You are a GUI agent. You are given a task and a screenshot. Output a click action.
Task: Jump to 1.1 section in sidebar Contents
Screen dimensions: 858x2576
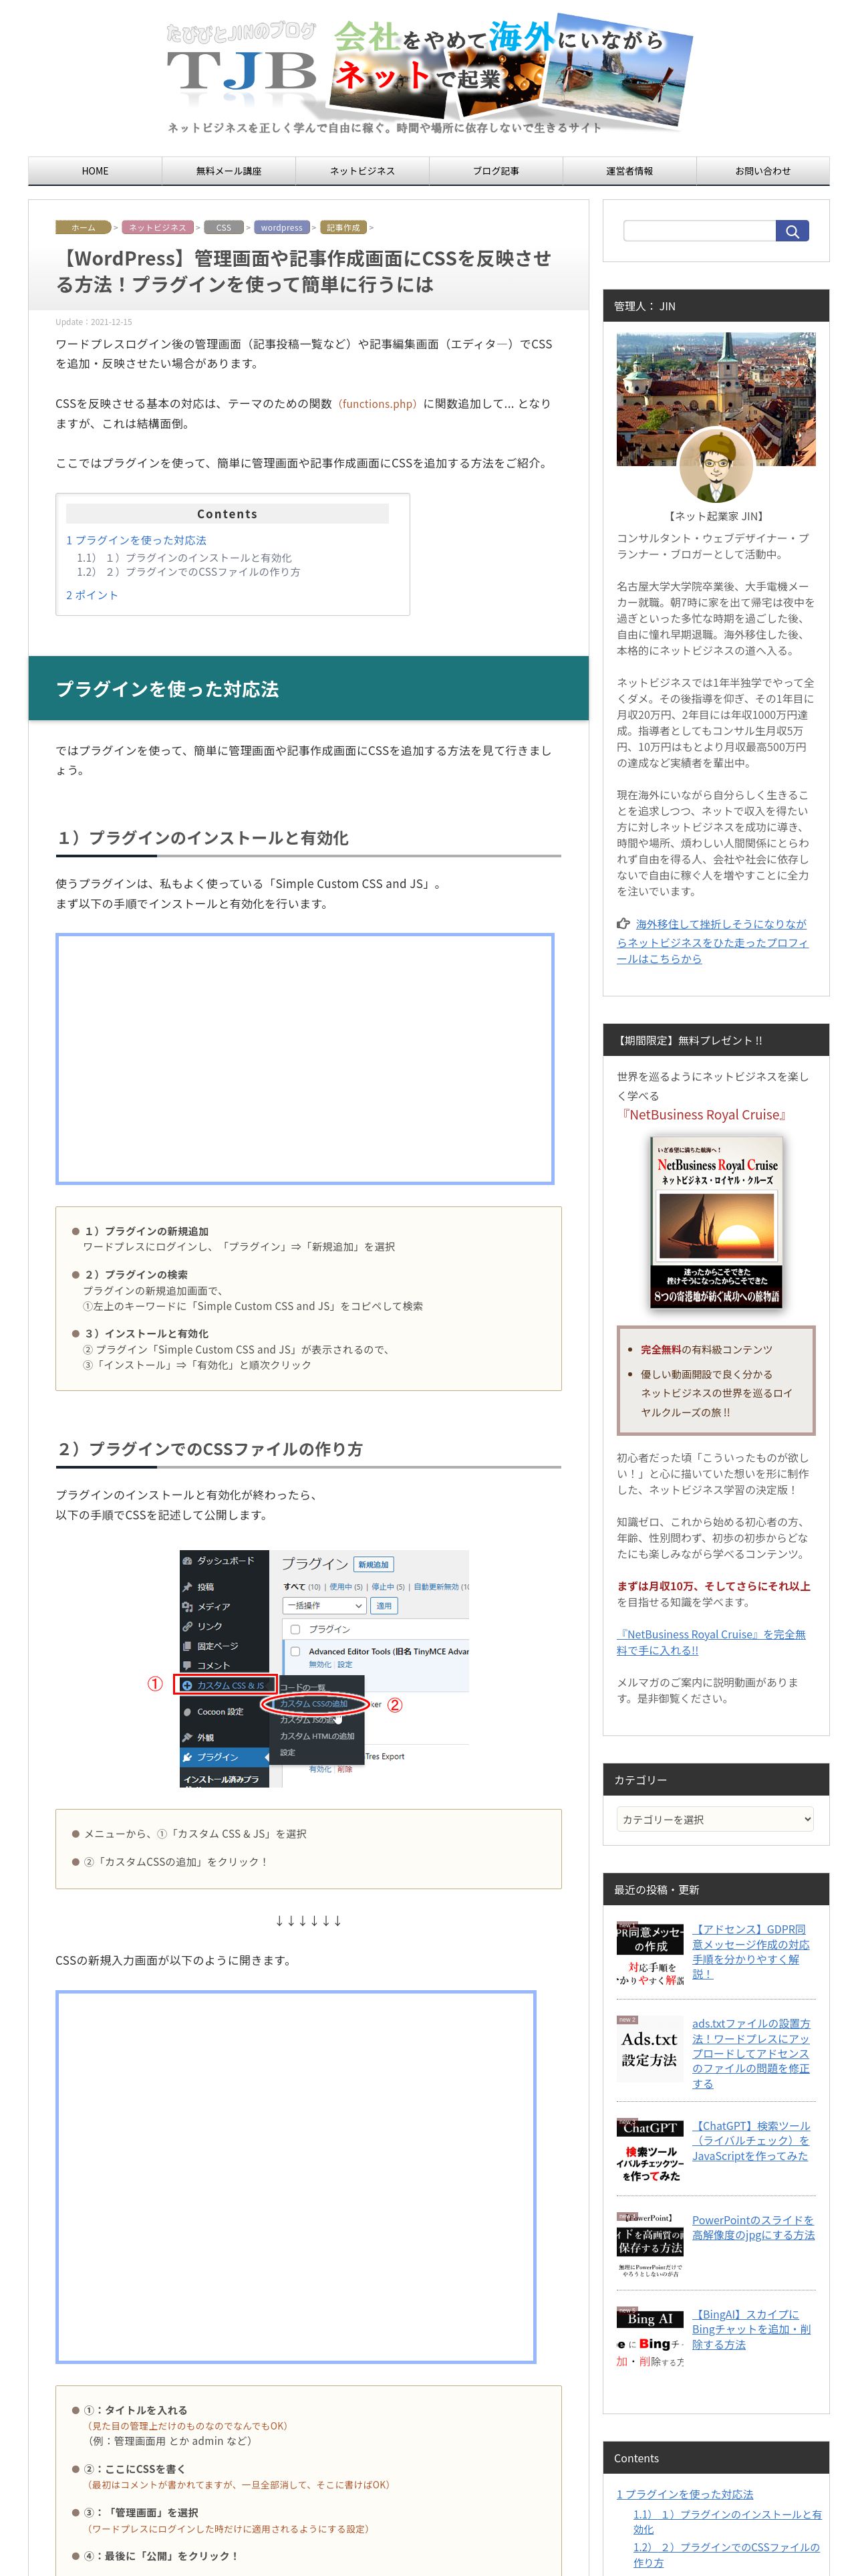(727, 2521)
